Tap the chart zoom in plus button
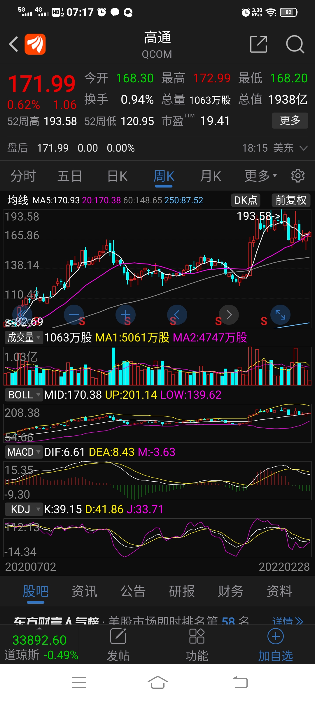Viewport: 315px width, 701px height. pyautogui.click(x=125, y=315)
